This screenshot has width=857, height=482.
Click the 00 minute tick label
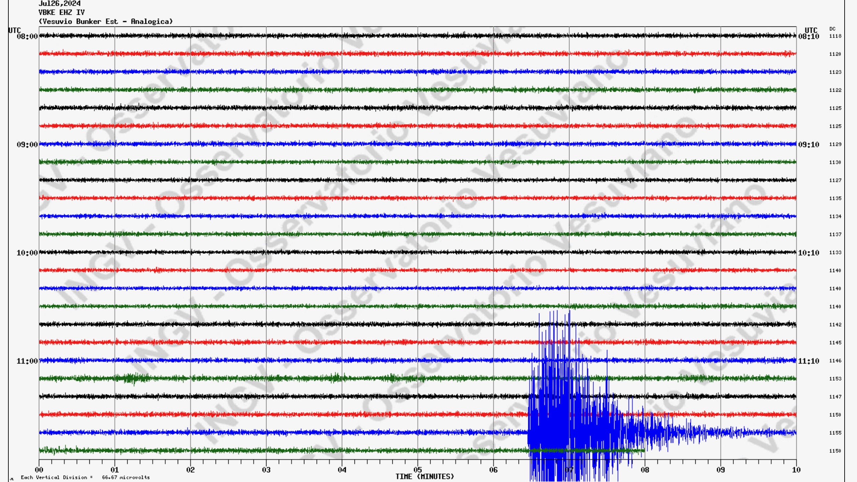click(39, 470)
